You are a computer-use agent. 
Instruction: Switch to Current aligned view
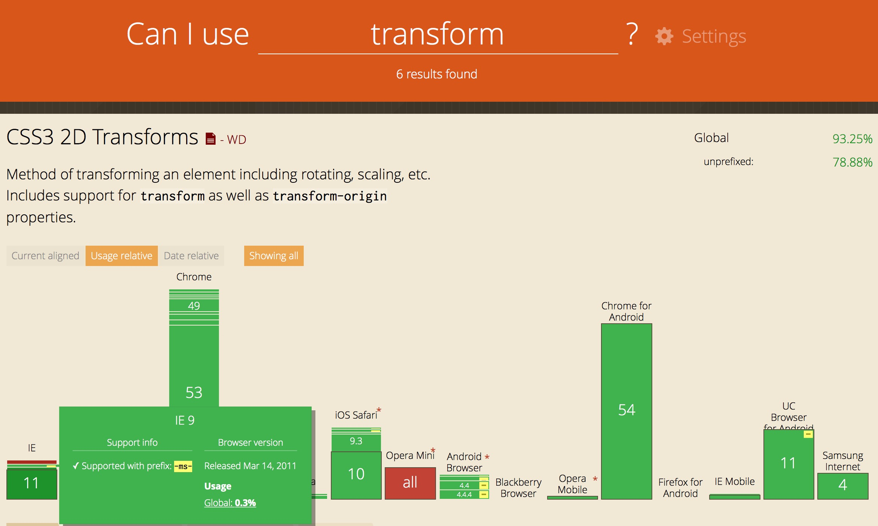point(46,256)
